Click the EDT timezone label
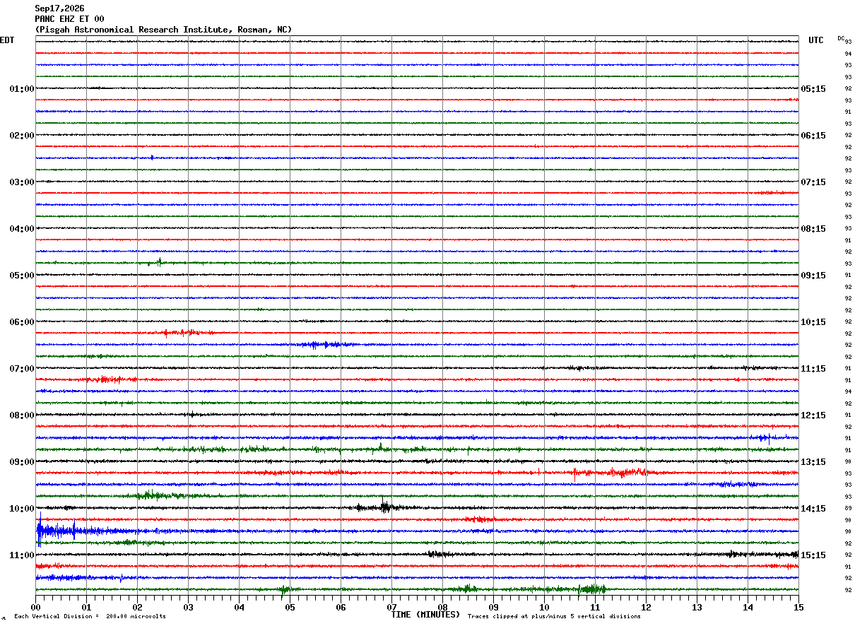Viewport: 855px width, 626px height. (x=7, y=40)
